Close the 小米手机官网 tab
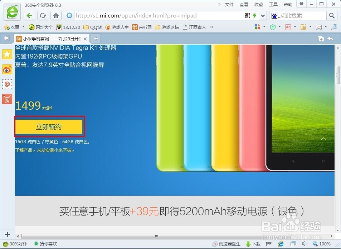This screenshot has width=341, height=249. tap(85, 39)
